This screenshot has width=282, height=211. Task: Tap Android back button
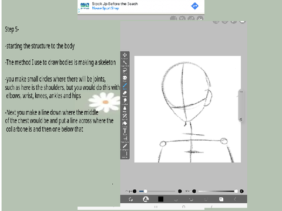click(211, 207)
